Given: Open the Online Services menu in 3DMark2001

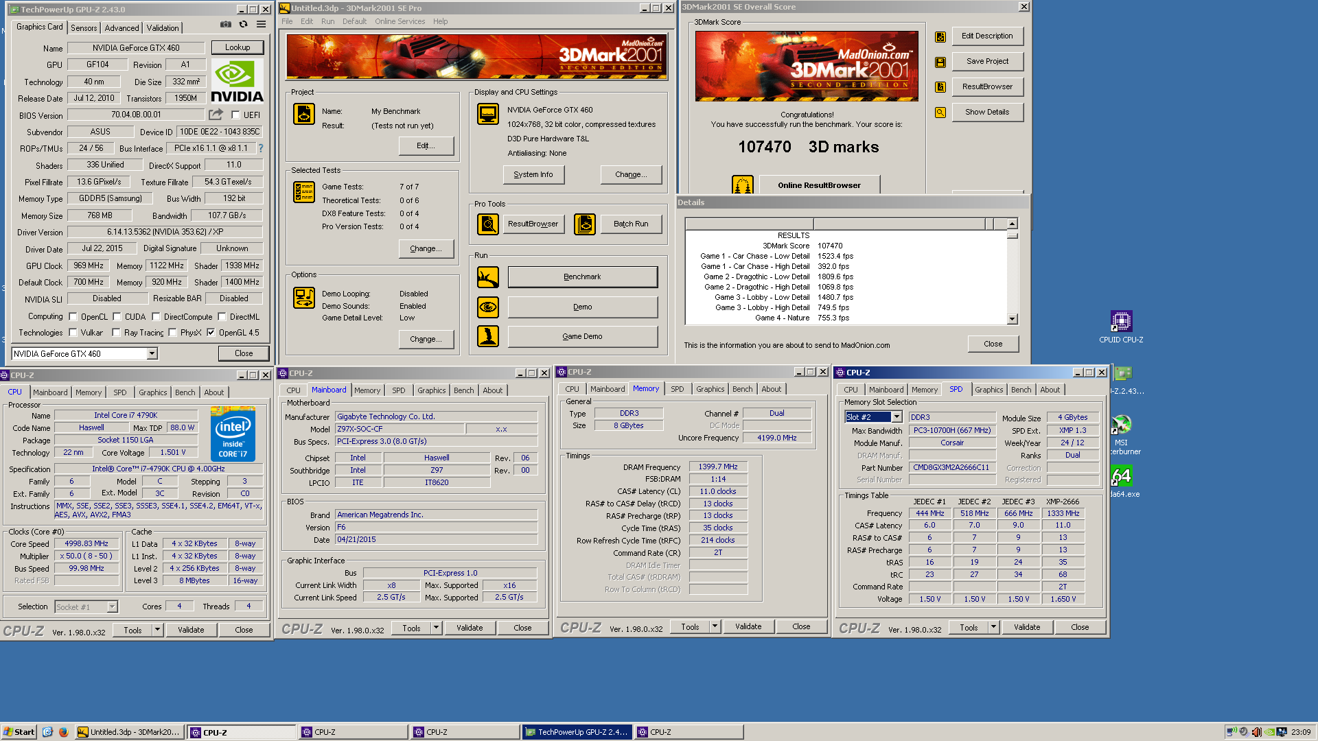Looking at the screenshot, I should 400,21.
